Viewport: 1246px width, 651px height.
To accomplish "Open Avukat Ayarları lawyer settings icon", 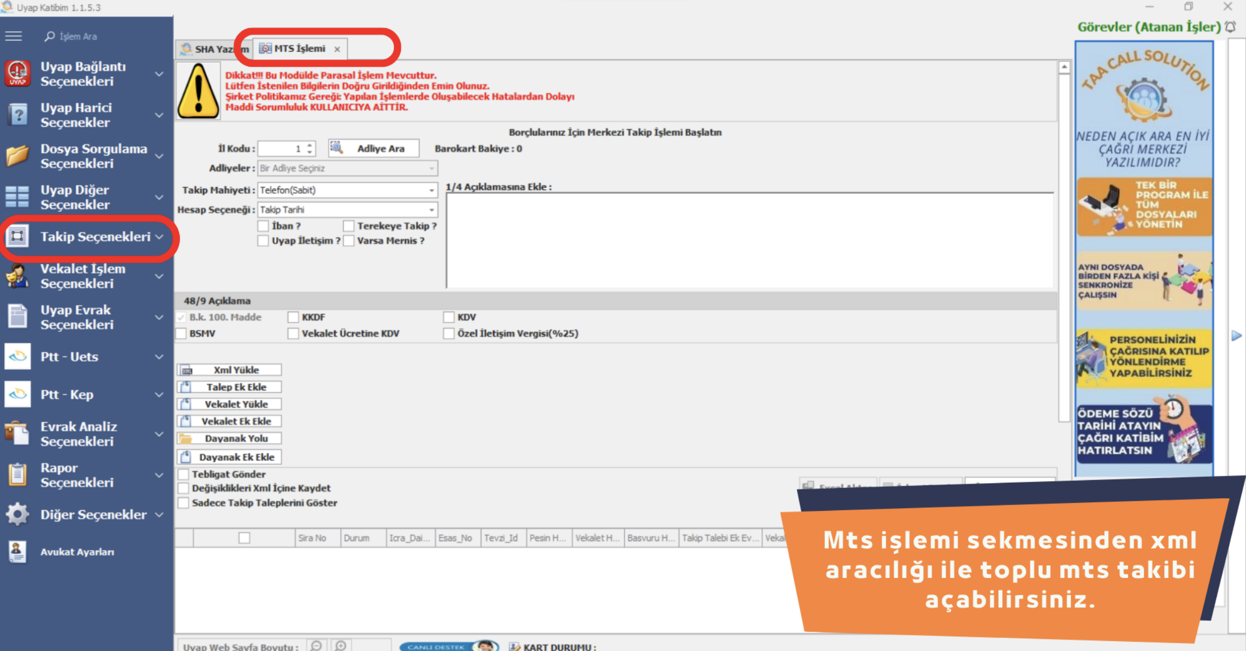I will click(x=17, y=551).
